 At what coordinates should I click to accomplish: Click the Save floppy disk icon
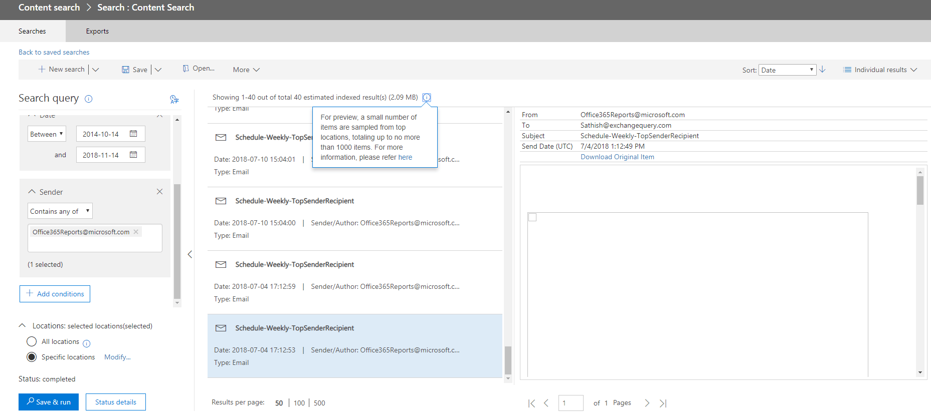[x=126, y=70]
